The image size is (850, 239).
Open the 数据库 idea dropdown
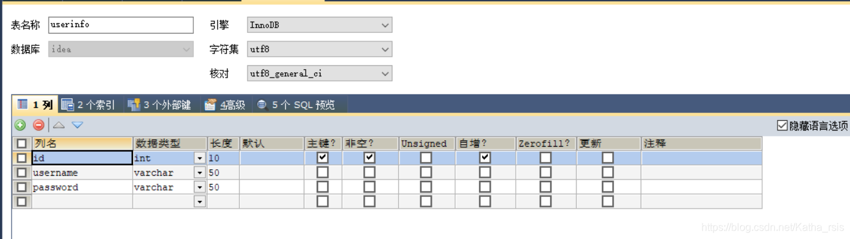(121, 49)
